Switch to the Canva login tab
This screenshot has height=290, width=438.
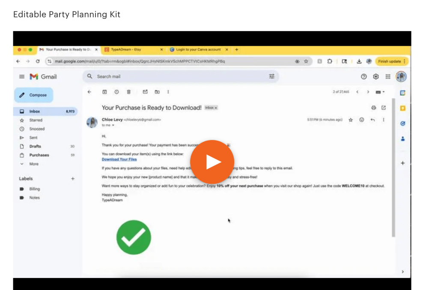click(198, 50)
